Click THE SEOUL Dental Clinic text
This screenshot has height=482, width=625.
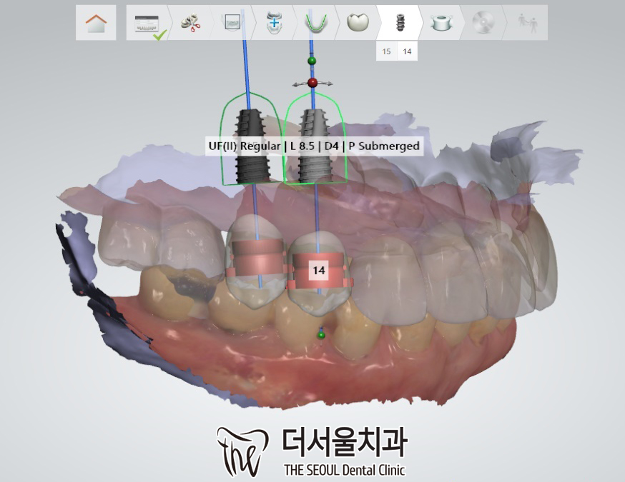click(x=345, y=470)
